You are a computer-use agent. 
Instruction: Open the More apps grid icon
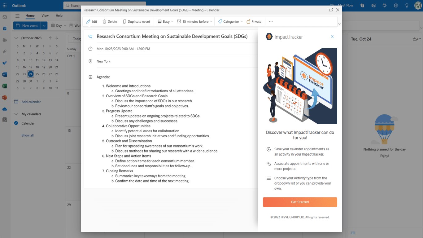tap(5, 120)
